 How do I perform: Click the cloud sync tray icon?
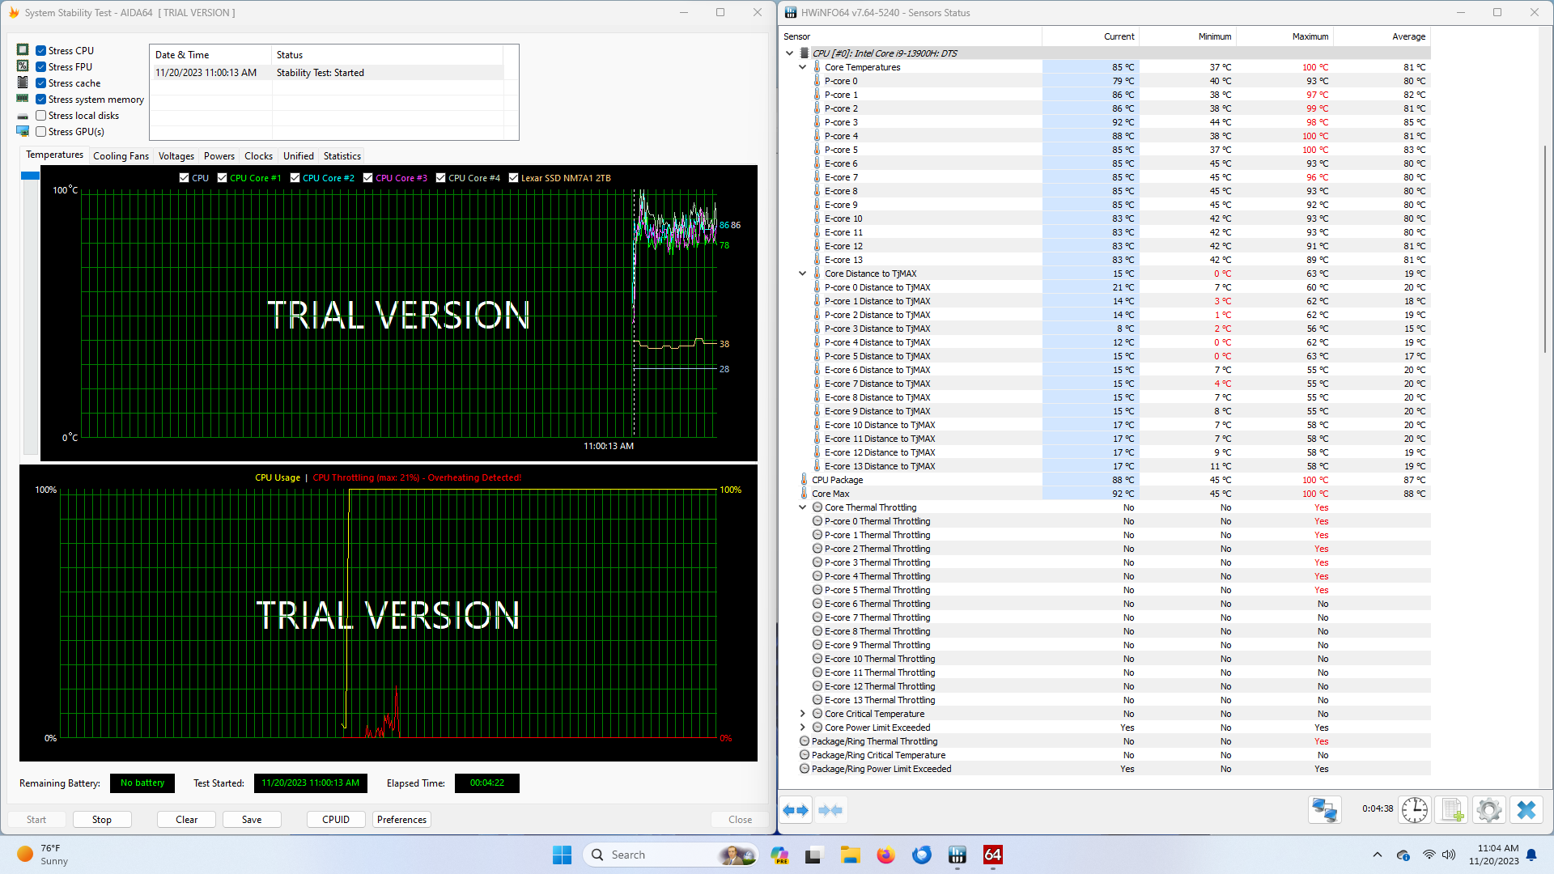tap(1403, 855)
